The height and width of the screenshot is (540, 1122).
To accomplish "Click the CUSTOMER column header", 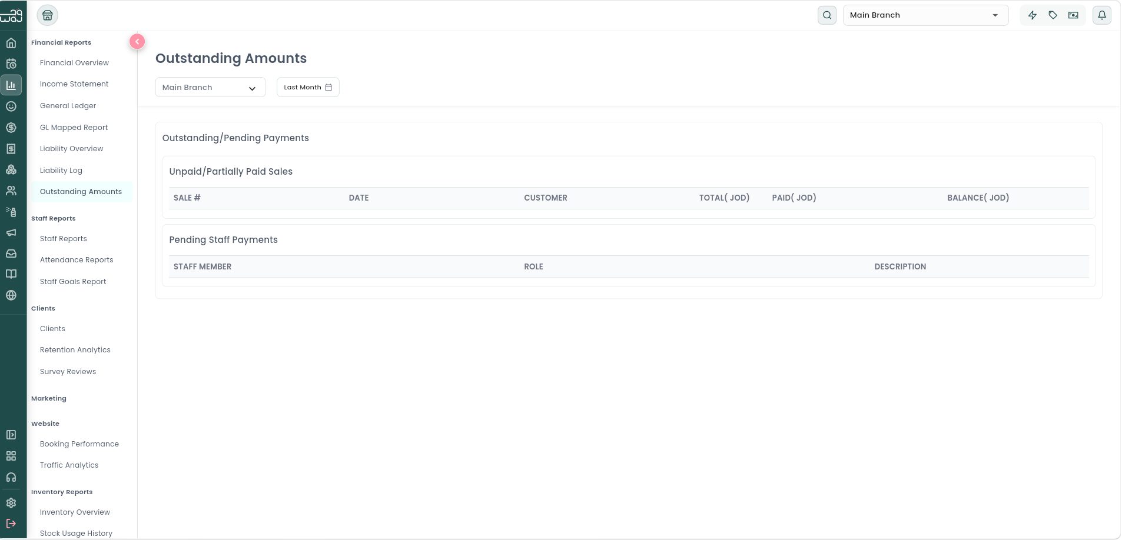I will coord(546,198).
